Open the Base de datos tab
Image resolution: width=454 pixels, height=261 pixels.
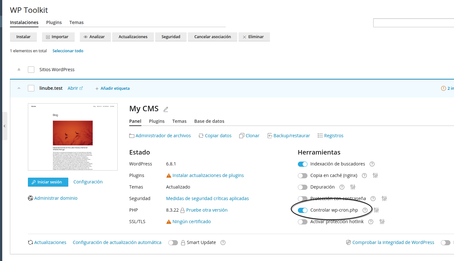point(209,121)
